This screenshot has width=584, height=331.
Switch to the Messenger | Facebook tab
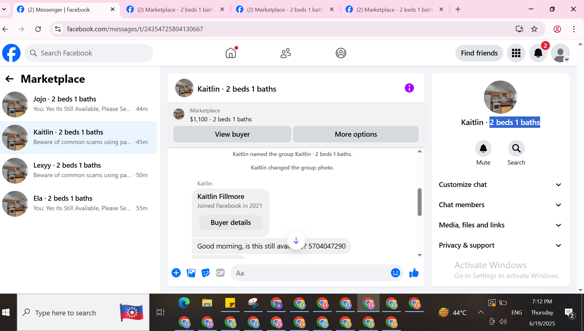point(66,10)
